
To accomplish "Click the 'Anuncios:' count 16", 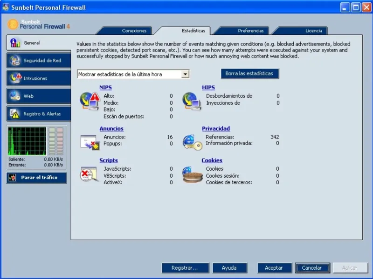I will [x=170, y=137].
